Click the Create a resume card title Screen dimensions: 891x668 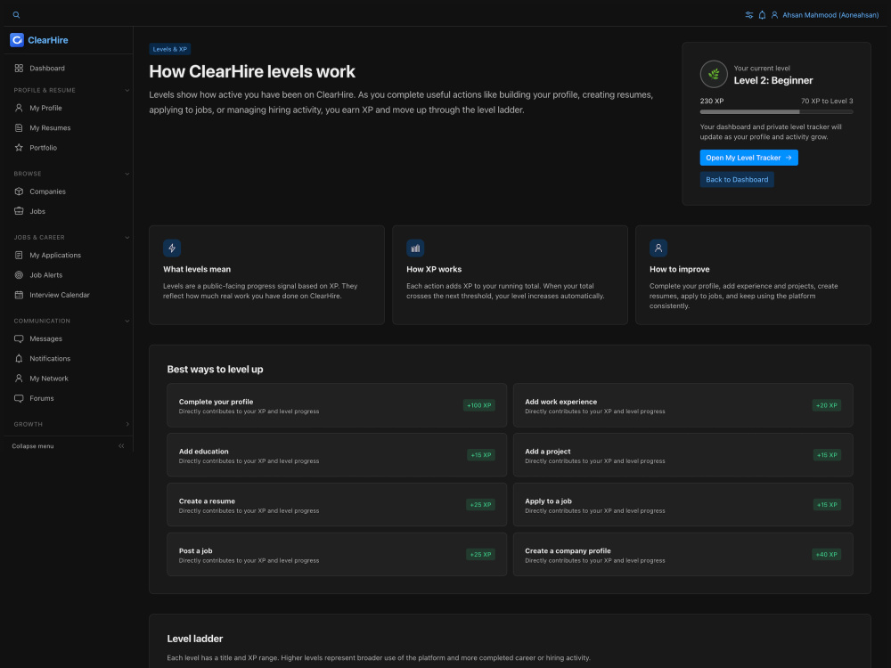pyautogui.click(x=207, y=501)
